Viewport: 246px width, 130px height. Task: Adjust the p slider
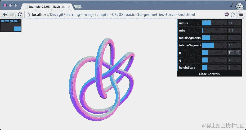[x=214, y=53]
